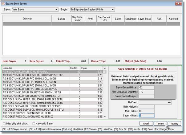
Task: Enable the 'Miad girişi aktif olsun' checkbox
Action: 4,123
